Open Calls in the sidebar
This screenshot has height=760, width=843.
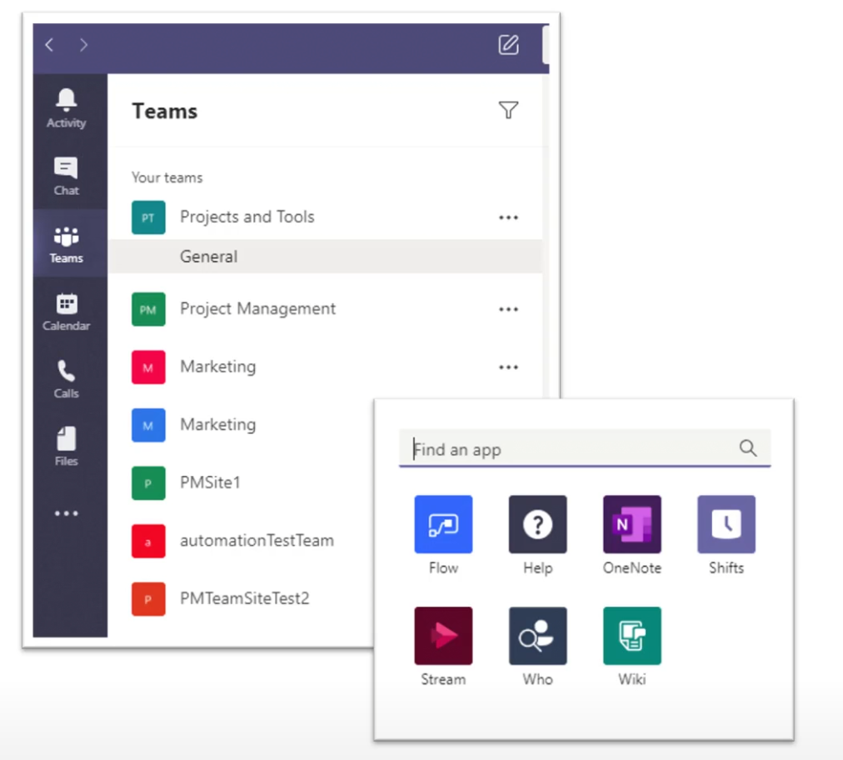(66, 379)
